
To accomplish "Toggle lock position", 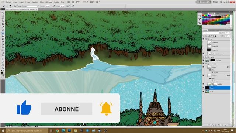I will point(214,36).
